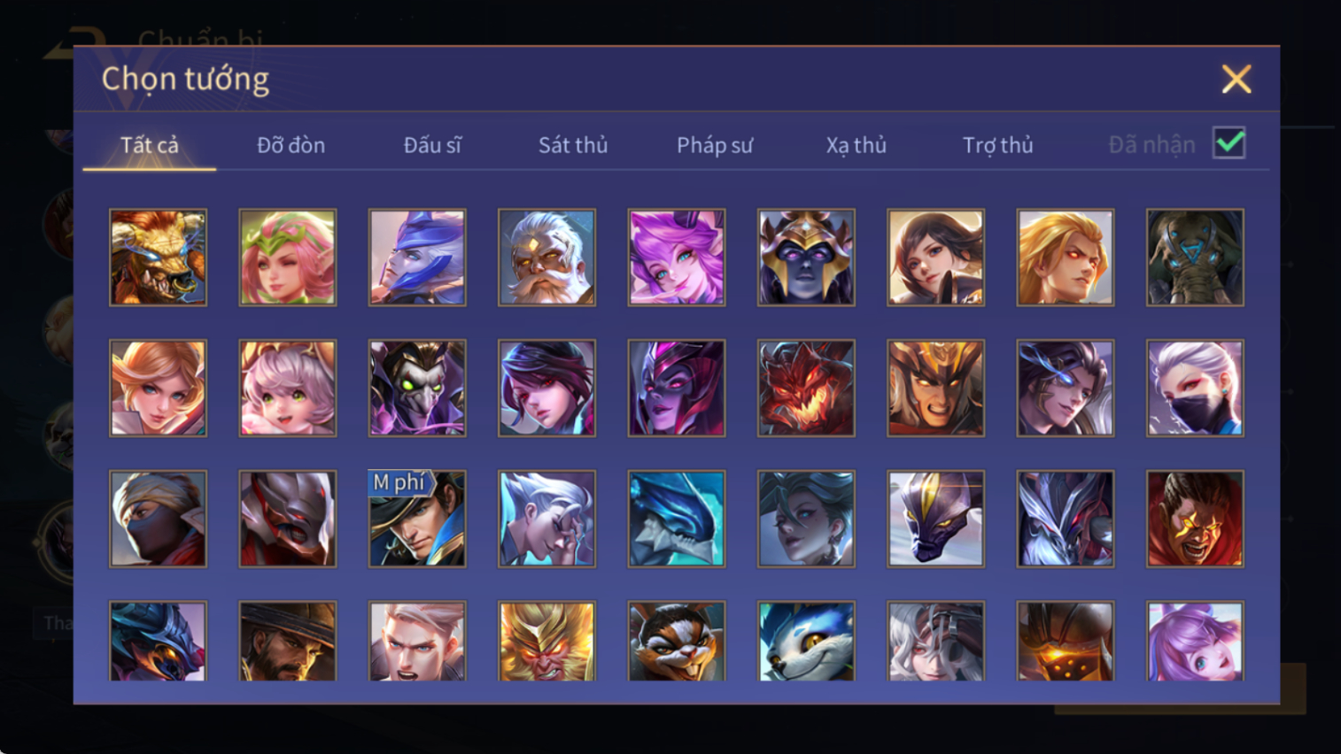
Task: Choose the hero with 'M phí' label
Action: pyautogui.click(x=417, y=519)
